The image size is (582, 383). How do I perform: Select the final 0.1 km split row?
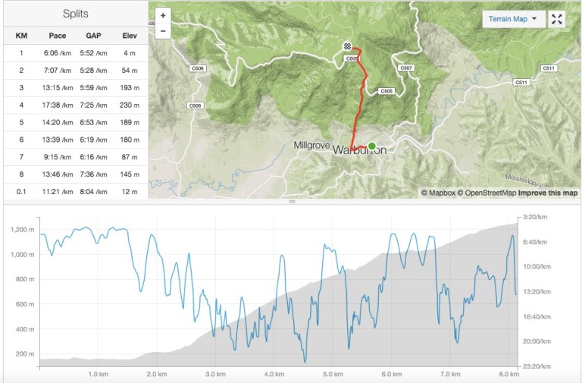click(74, 191)
